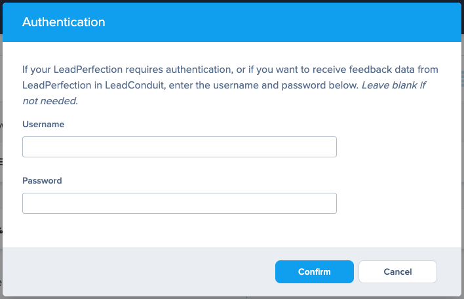Click the italic "Leave blank if not needed" text
The width and height of the screenshot is (464, 299).
point(393,85)
